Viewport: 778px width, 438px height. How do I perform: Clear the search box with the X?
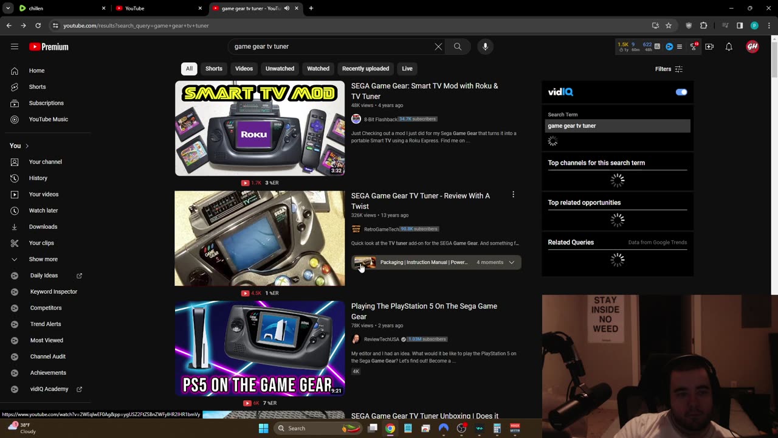(438, 46)
